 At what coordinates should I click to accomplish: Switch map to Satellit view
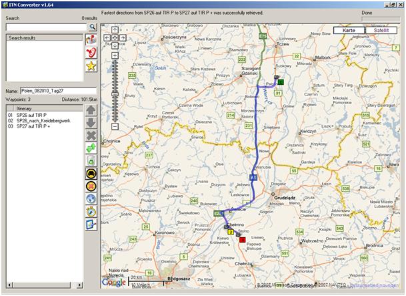(381, 30)
